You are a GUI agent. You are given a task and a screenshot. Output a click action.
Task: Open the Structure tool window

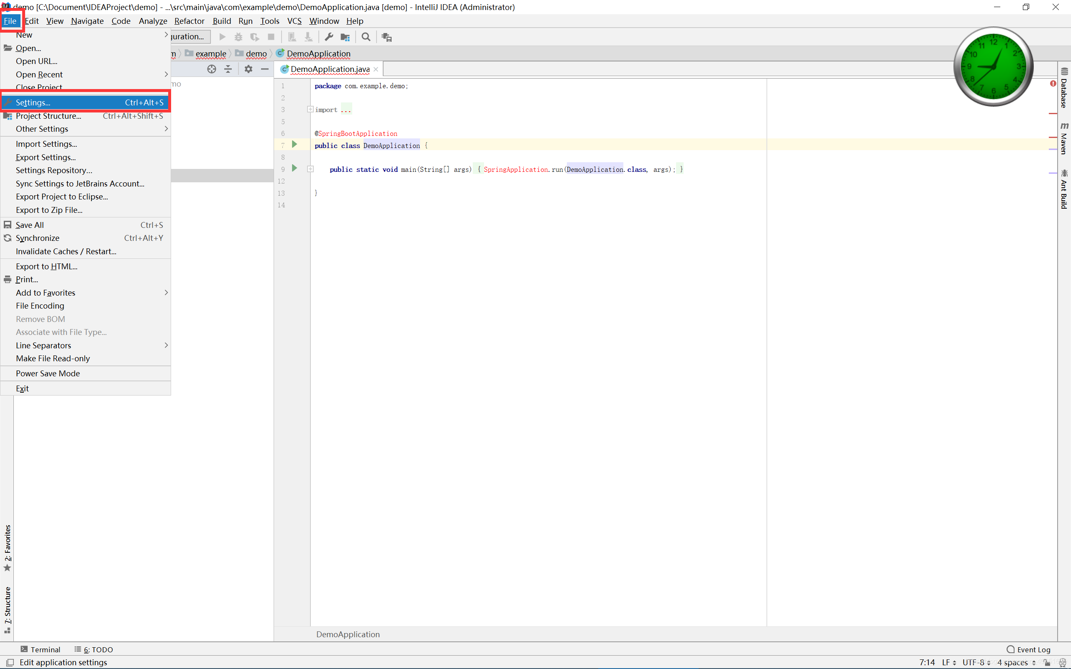[8, 610]
